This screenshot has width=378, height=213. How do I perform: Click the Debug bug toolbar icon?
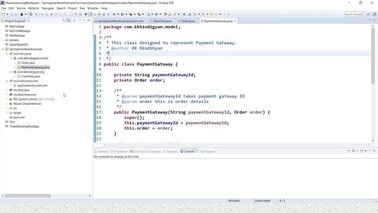pos(114,14)
